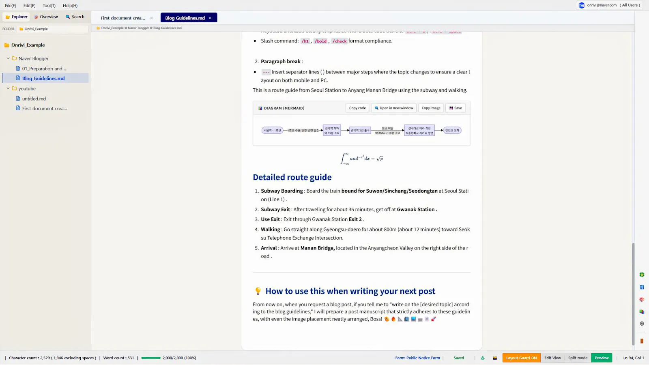This screenshot has height=365, width=649.
Task: Click the file icon of untitled.md
Action: point(18,99)
